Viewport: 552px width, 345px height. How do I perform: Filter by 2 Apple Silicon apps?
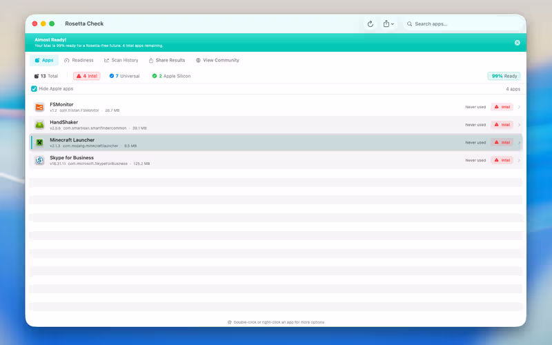pos(171,76)
